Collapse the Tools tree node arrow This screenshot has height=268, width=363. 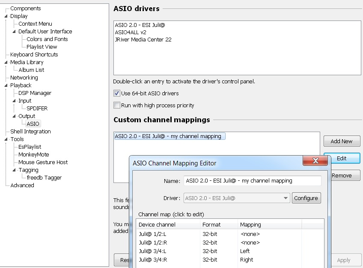tap(6, 139)
